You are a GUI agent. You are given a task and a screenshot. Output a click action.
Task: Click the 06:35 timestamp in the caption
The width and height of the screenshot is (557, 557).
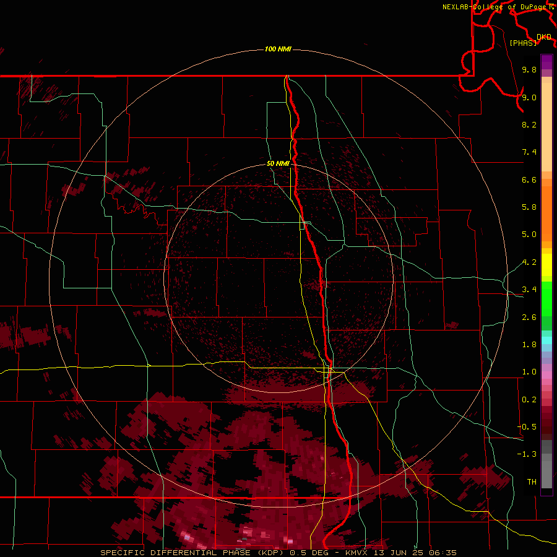pyautogui.click(x=443, y=553)
